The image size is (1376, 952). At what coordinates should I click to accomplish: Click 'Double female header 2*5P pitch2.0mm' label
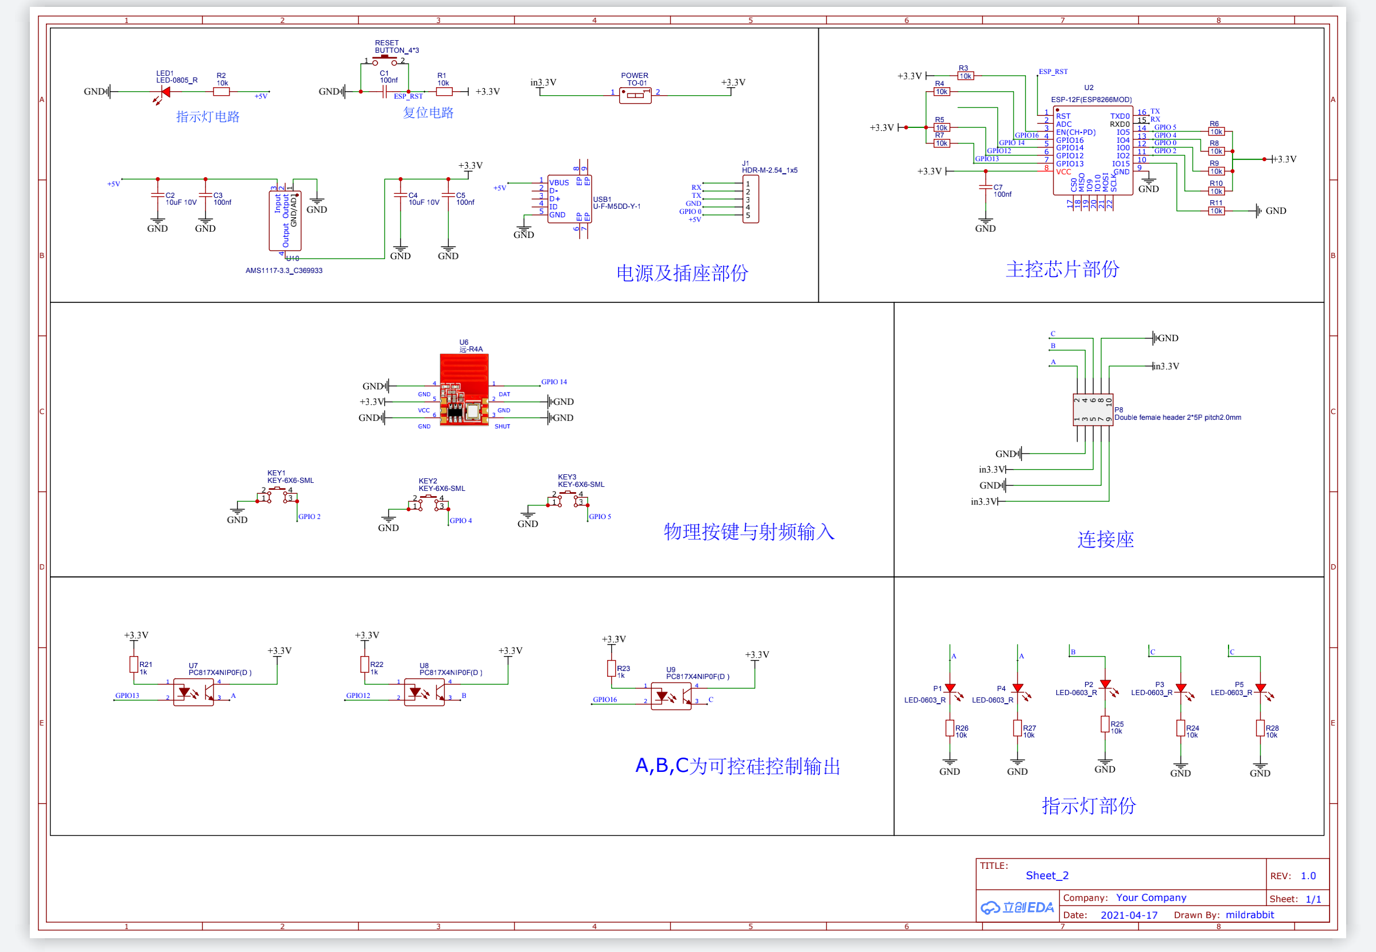tap(1177, 418)
